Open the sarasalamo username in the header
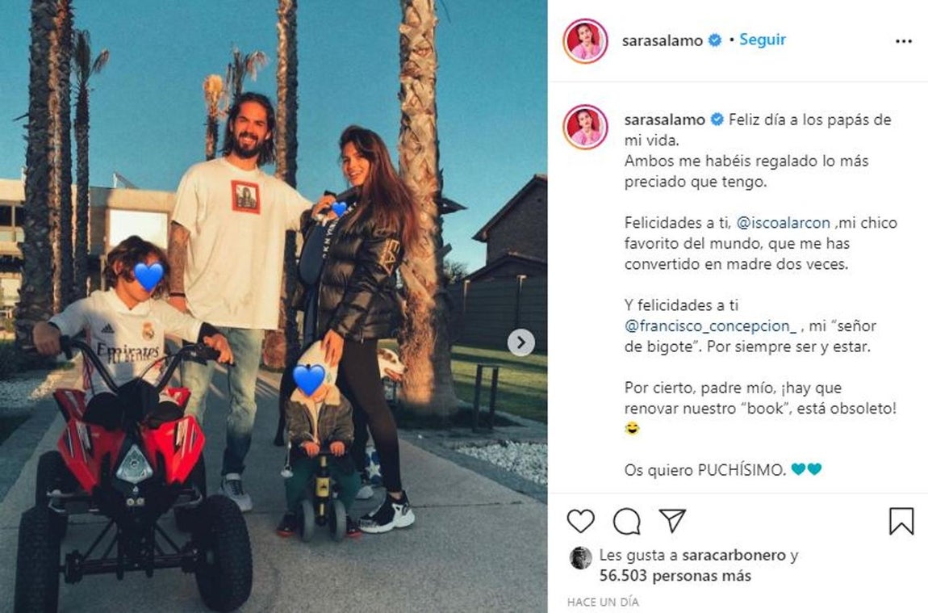The width and height of the screenshot is (928, 613). click(x=662, y=40)
